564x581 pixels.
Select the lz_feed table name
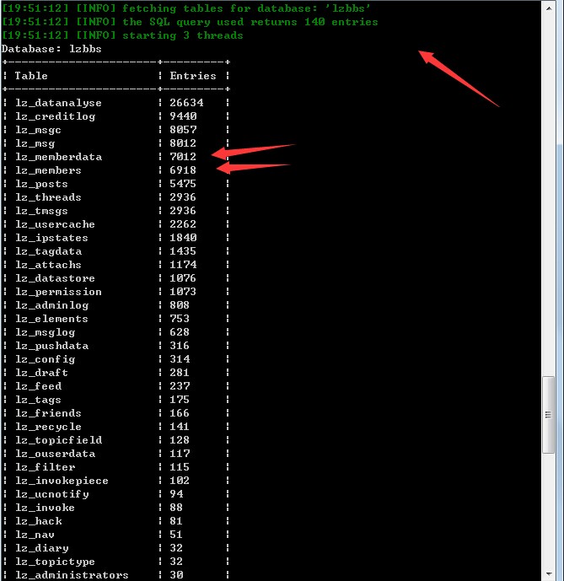coord(38,386)
